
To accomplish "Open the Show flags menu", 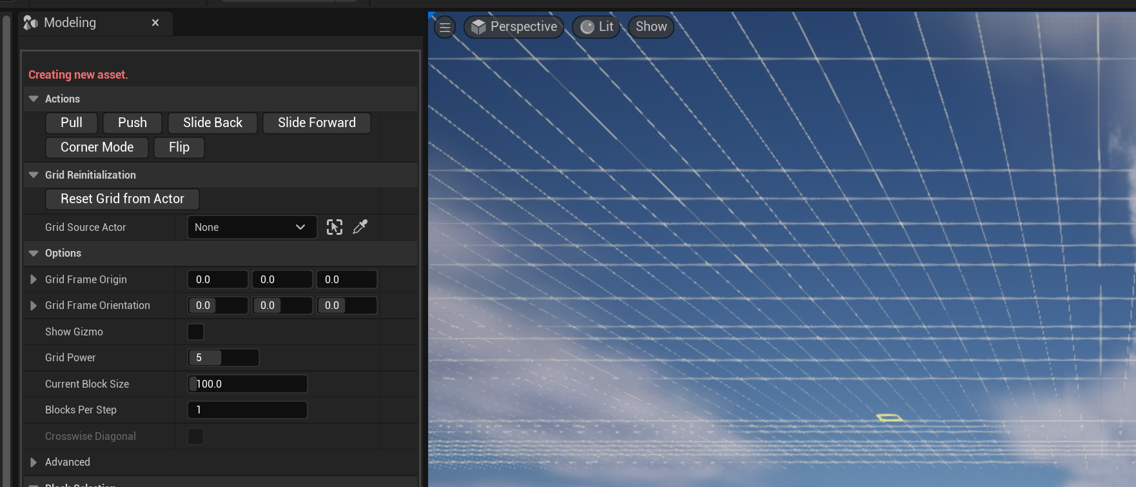I will [651, 27].
